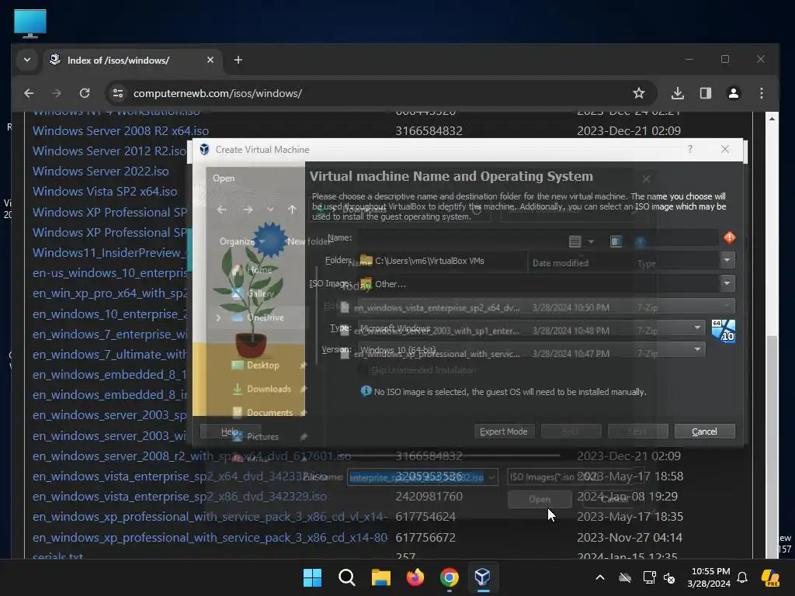This screenshot has width=795, height=596.
Task: Toggle Chrome side panel icon
Action: pos(705,93)
